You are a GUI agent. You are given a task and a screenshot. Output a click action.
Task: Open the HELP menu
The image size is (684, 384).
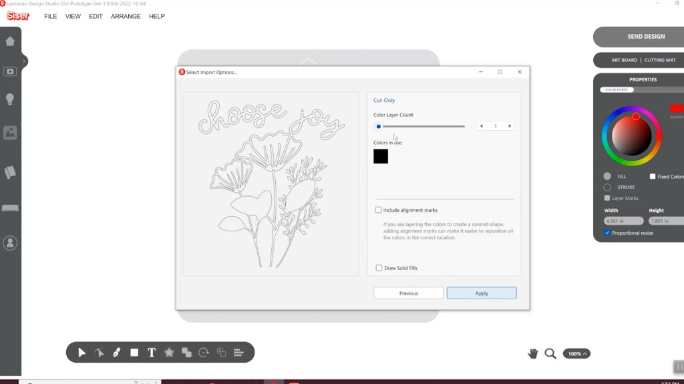click(156, 16)
